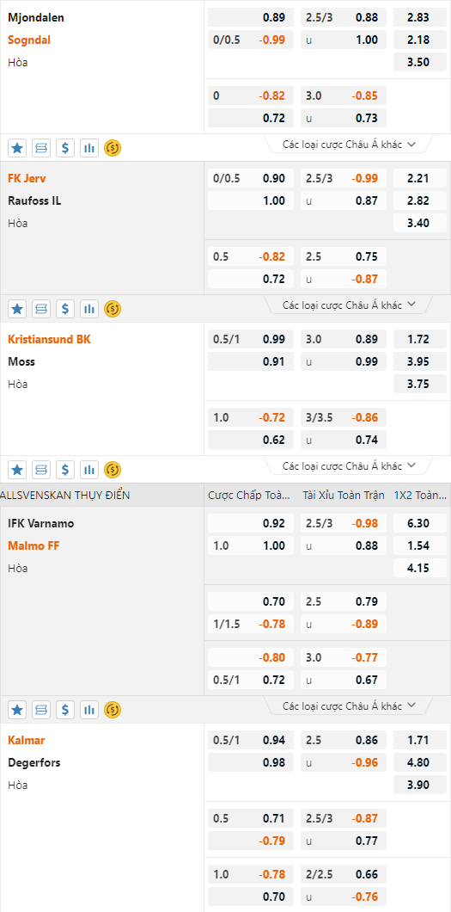The height and width of the screenshot is (912, 451).
Task: Open bar chart statistics under Kristiansund BK match
Action: coord(88,470)
